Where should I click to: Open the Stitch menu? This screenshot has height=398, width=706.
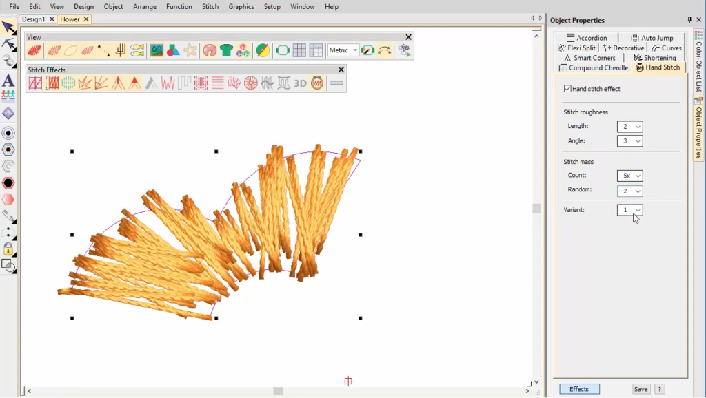coord(210,6)
